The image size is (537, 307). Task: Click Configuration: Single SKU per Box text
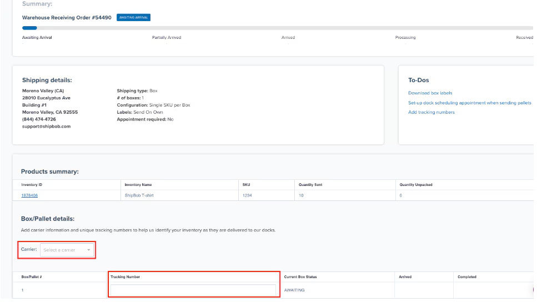coord(153,105)
